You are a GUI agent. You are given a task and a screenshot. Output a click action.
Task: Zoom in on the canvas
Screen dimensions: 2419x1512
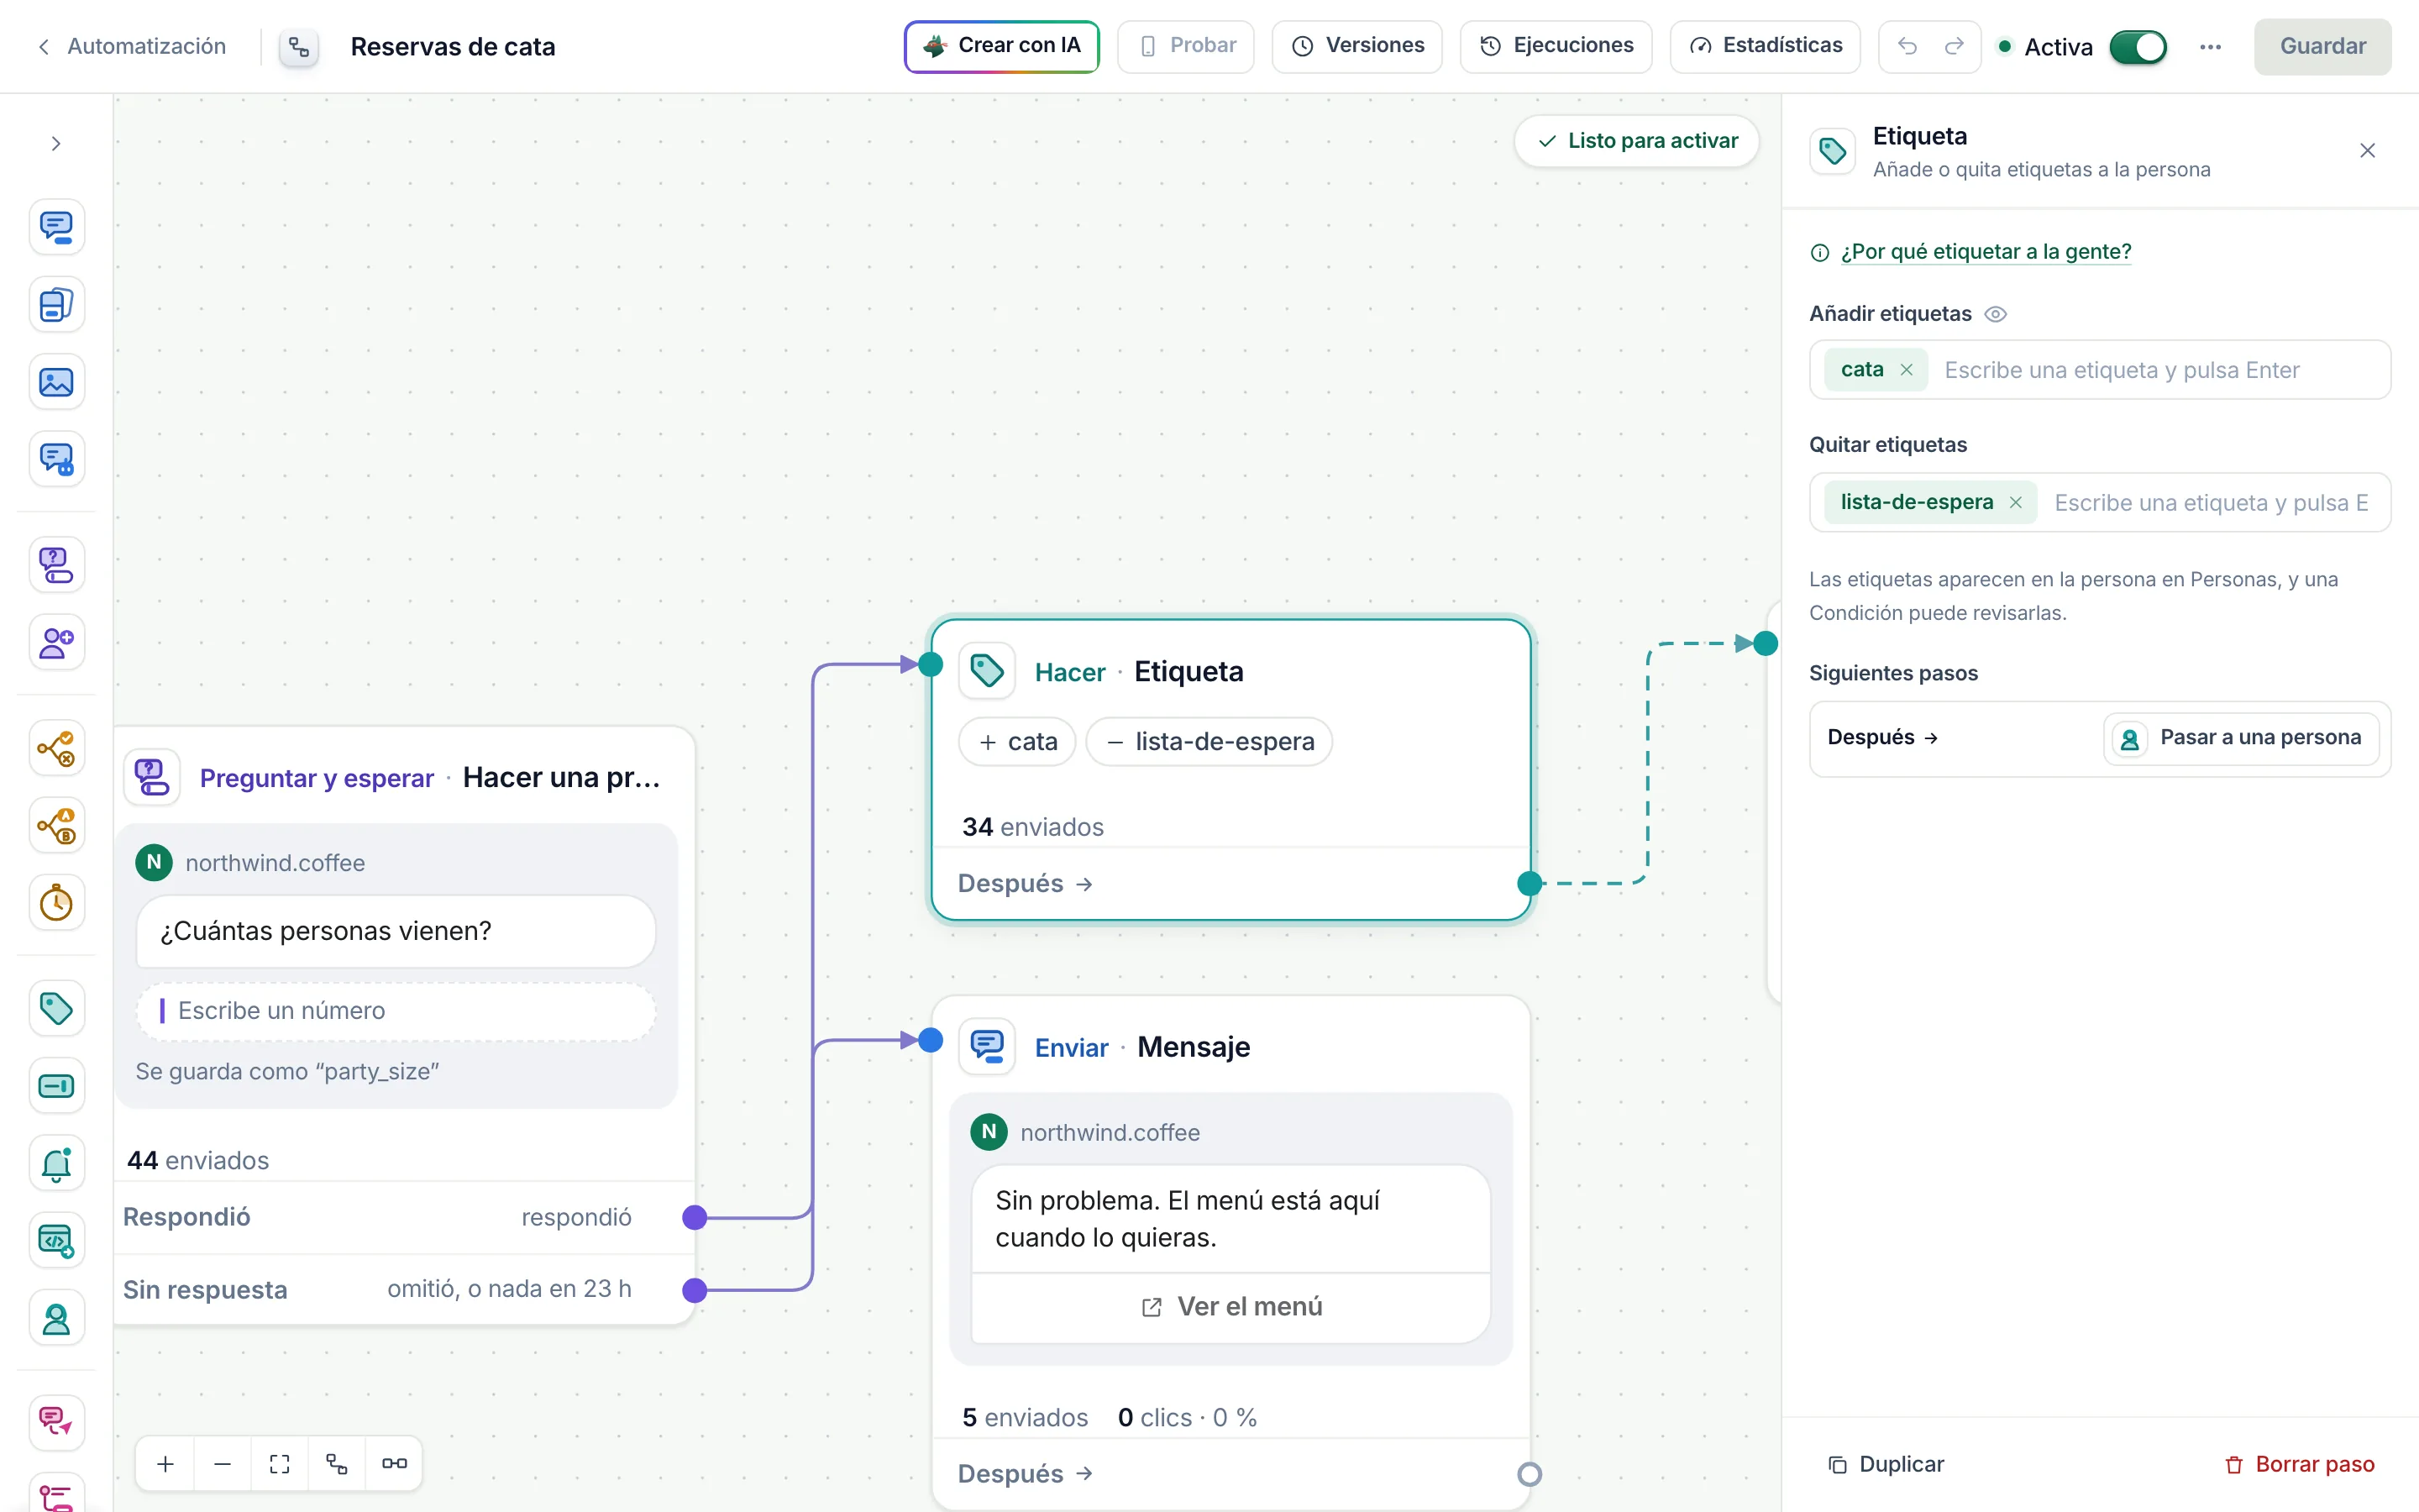tap(166, 1464)
